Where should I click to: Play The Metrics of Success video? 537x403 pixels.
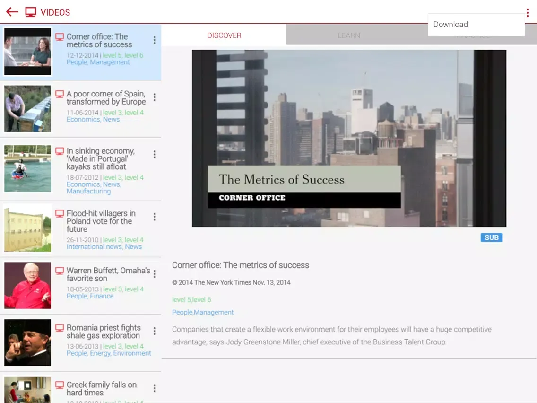coord(348,138)
